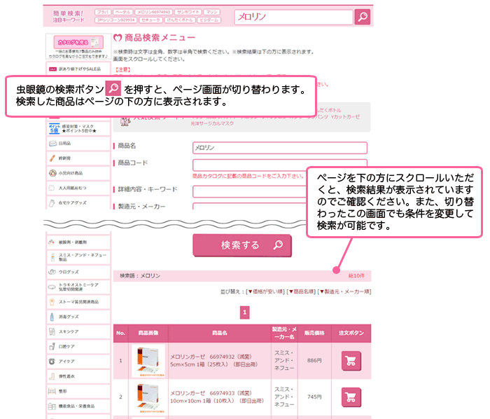The height and width of the screenshot is (419, 490).
Task: Sort by 製造元・メーカー順
Action: (x=344, y=291)
